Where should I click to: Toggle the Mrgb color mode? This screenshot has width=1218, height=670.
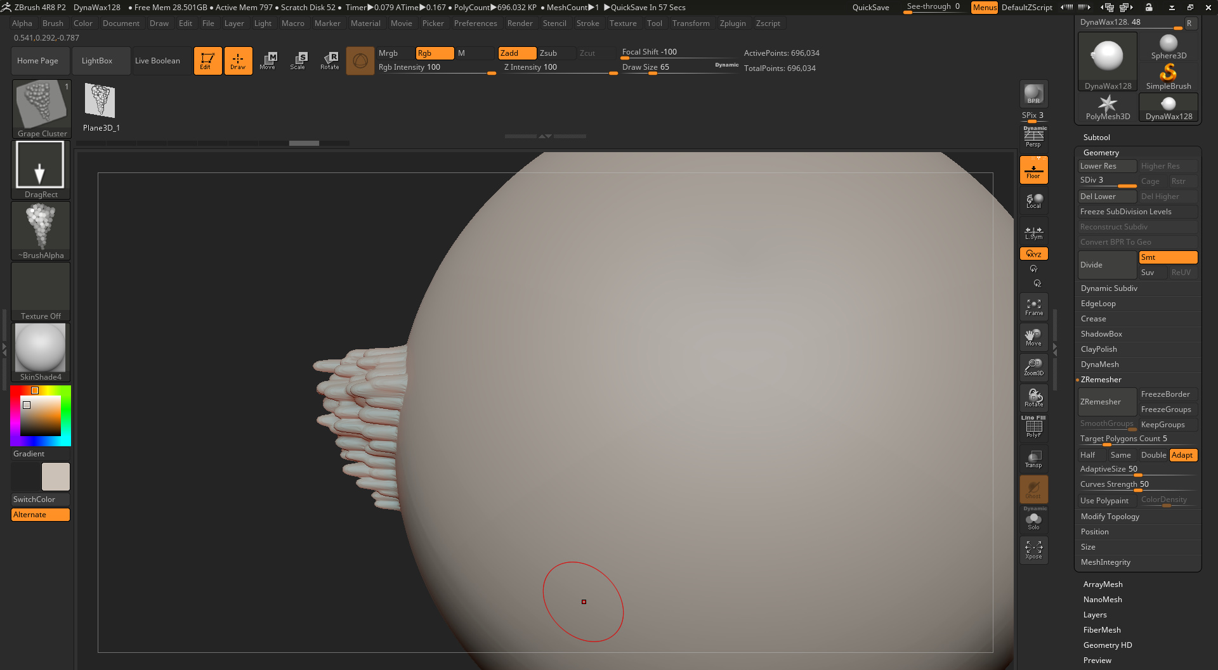point(395,53)
